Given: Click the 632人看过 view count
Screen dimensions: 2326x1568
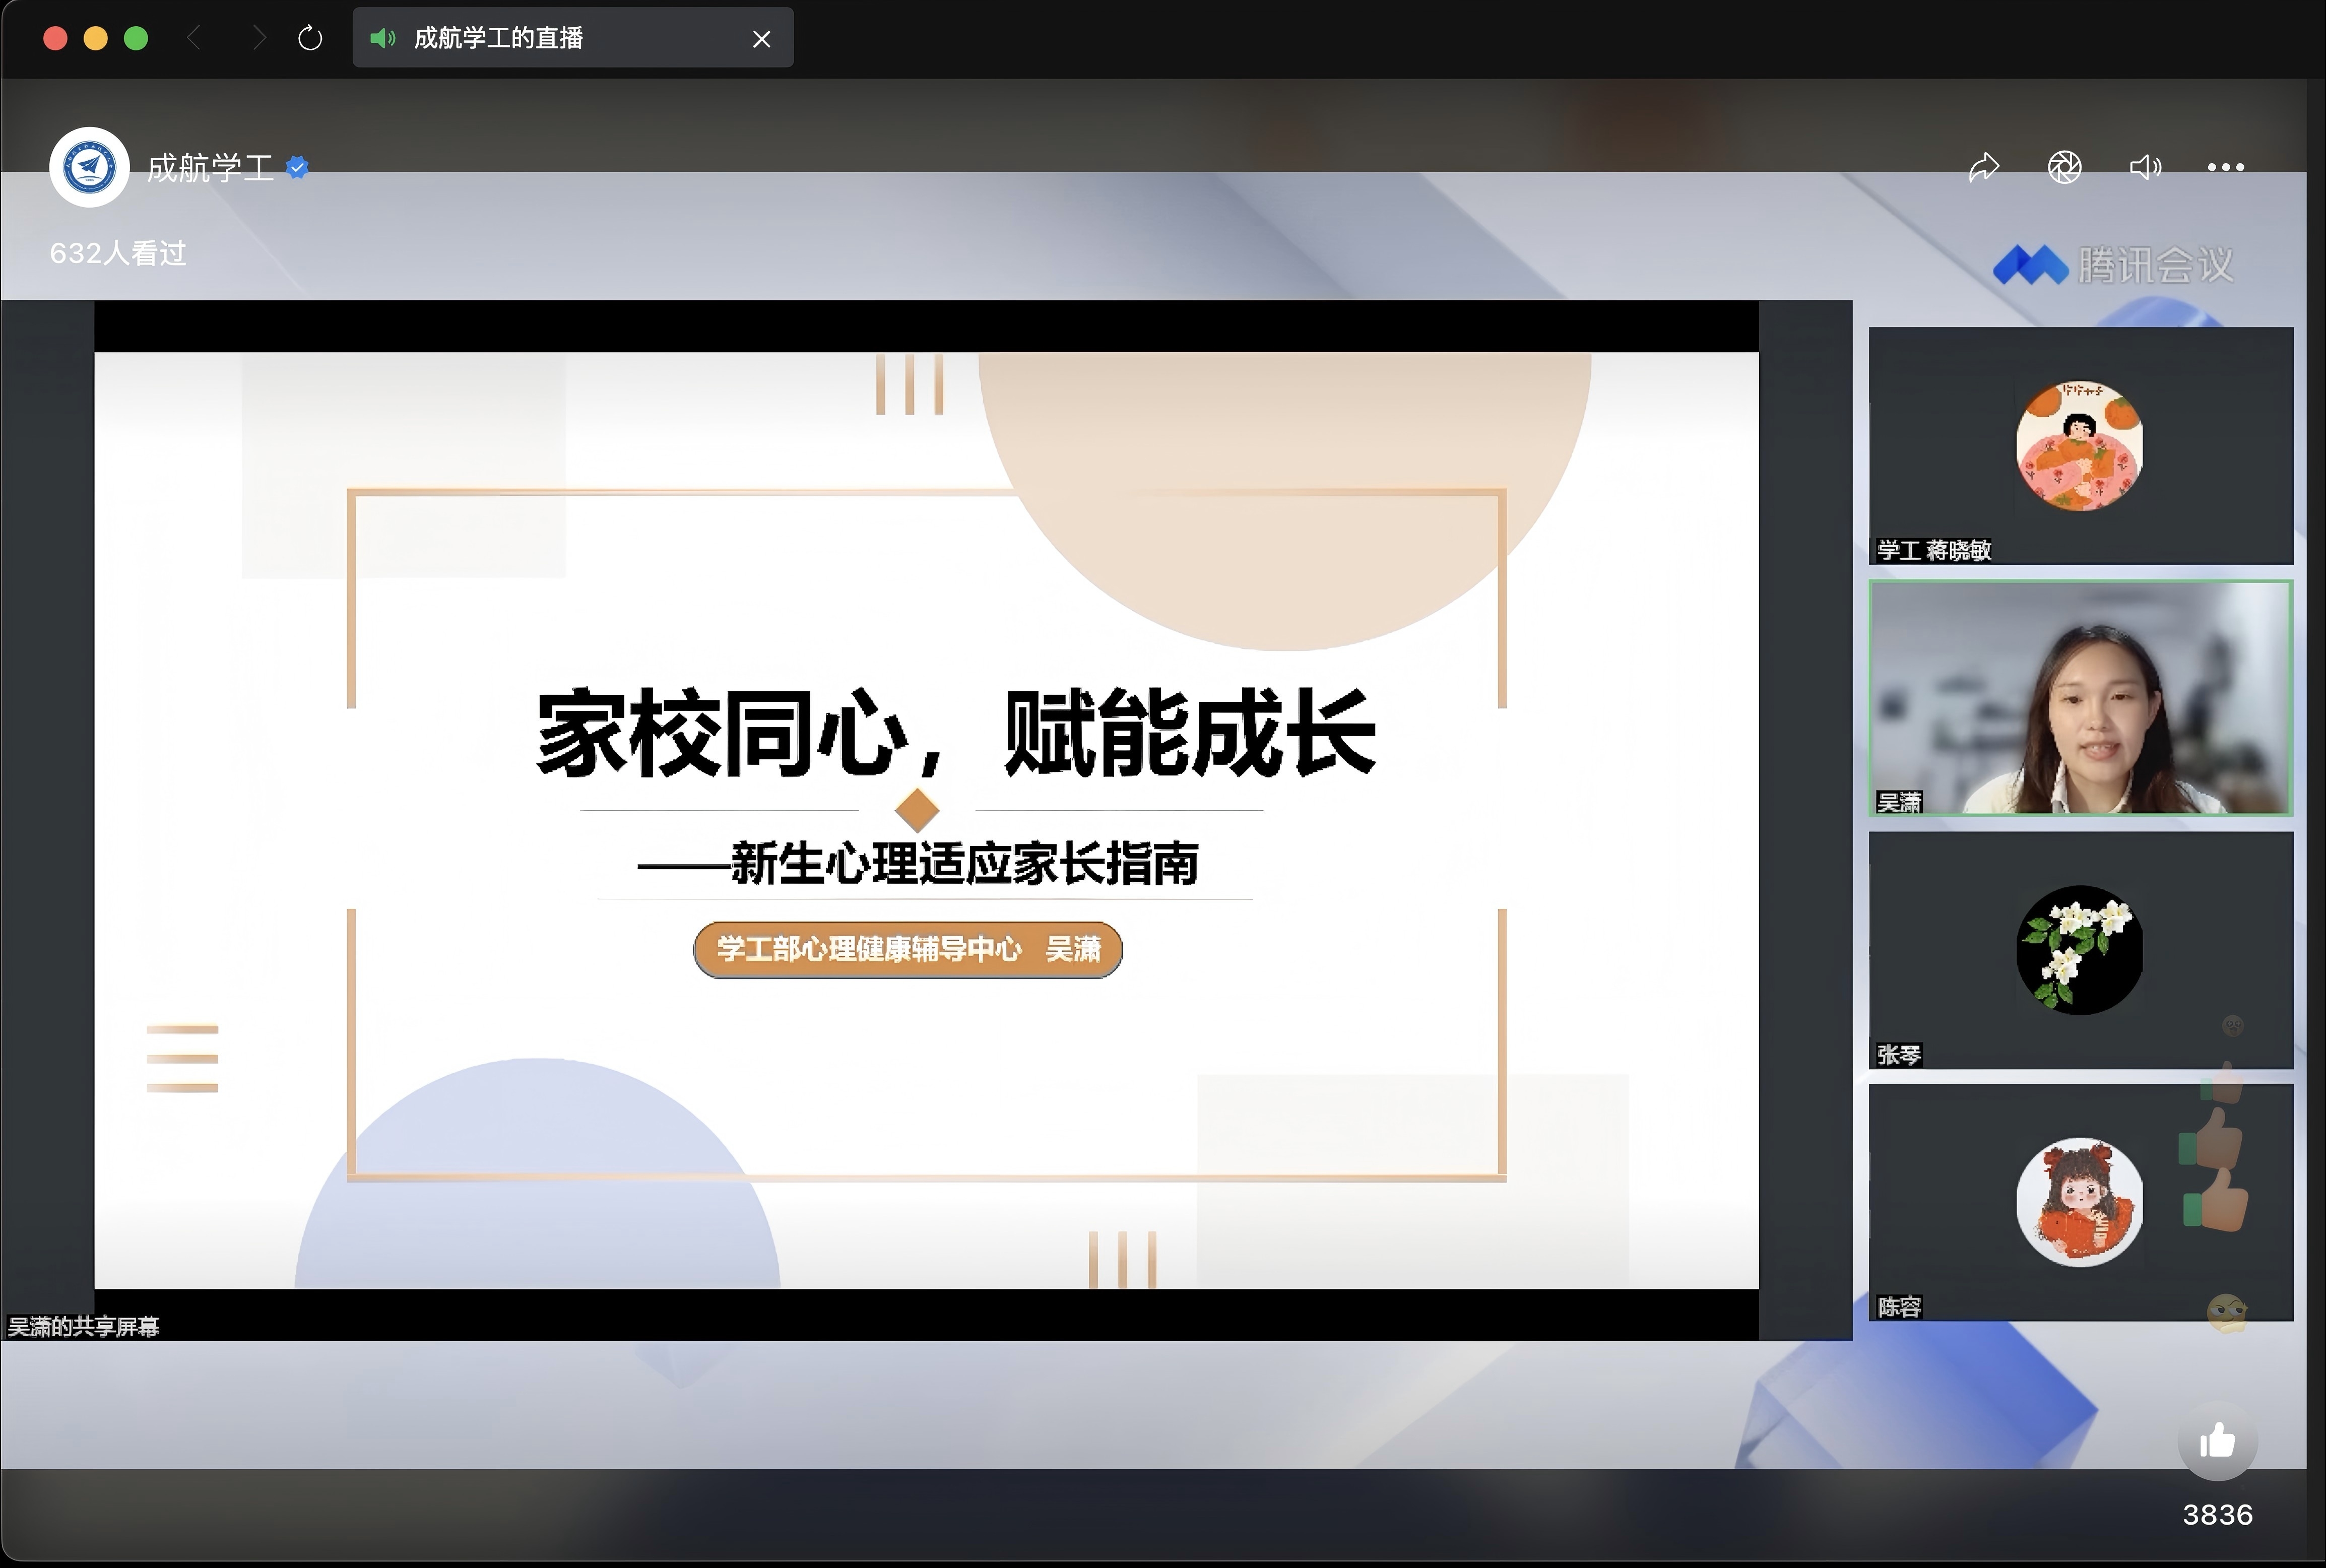Looking at the screenshot, I should [118, 253].
